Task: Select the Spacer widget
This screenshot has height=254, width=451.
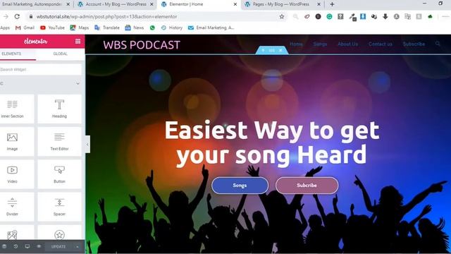Action: click(59, 207)
